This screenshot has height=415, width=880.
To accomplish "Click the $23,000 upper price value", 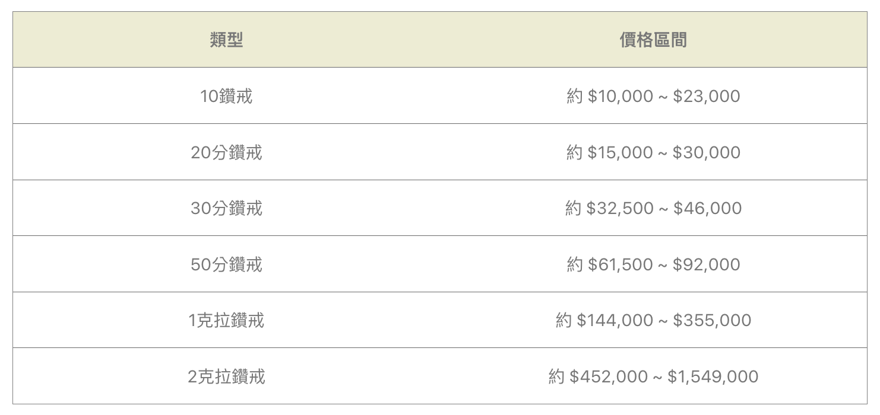I will 706,96.
